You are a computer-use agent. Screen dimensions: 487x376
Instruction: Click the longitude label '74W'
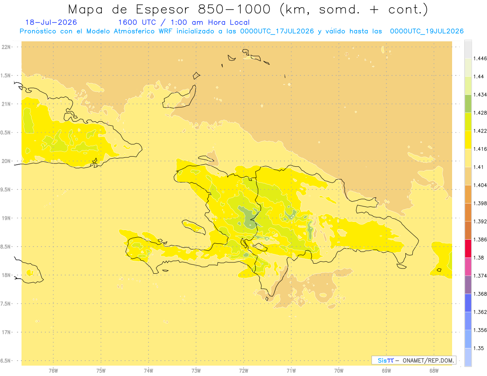pos(149,371)
